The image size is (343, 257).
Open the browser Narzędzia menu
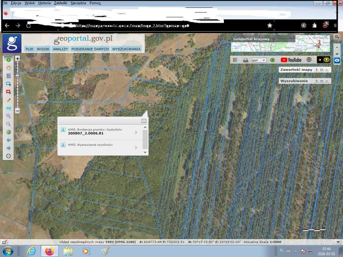[78, 3]
